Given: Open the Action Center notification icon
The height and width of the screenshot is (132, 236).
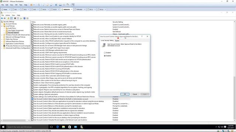Looking at the screenshot, I should (x=225, y=127).
